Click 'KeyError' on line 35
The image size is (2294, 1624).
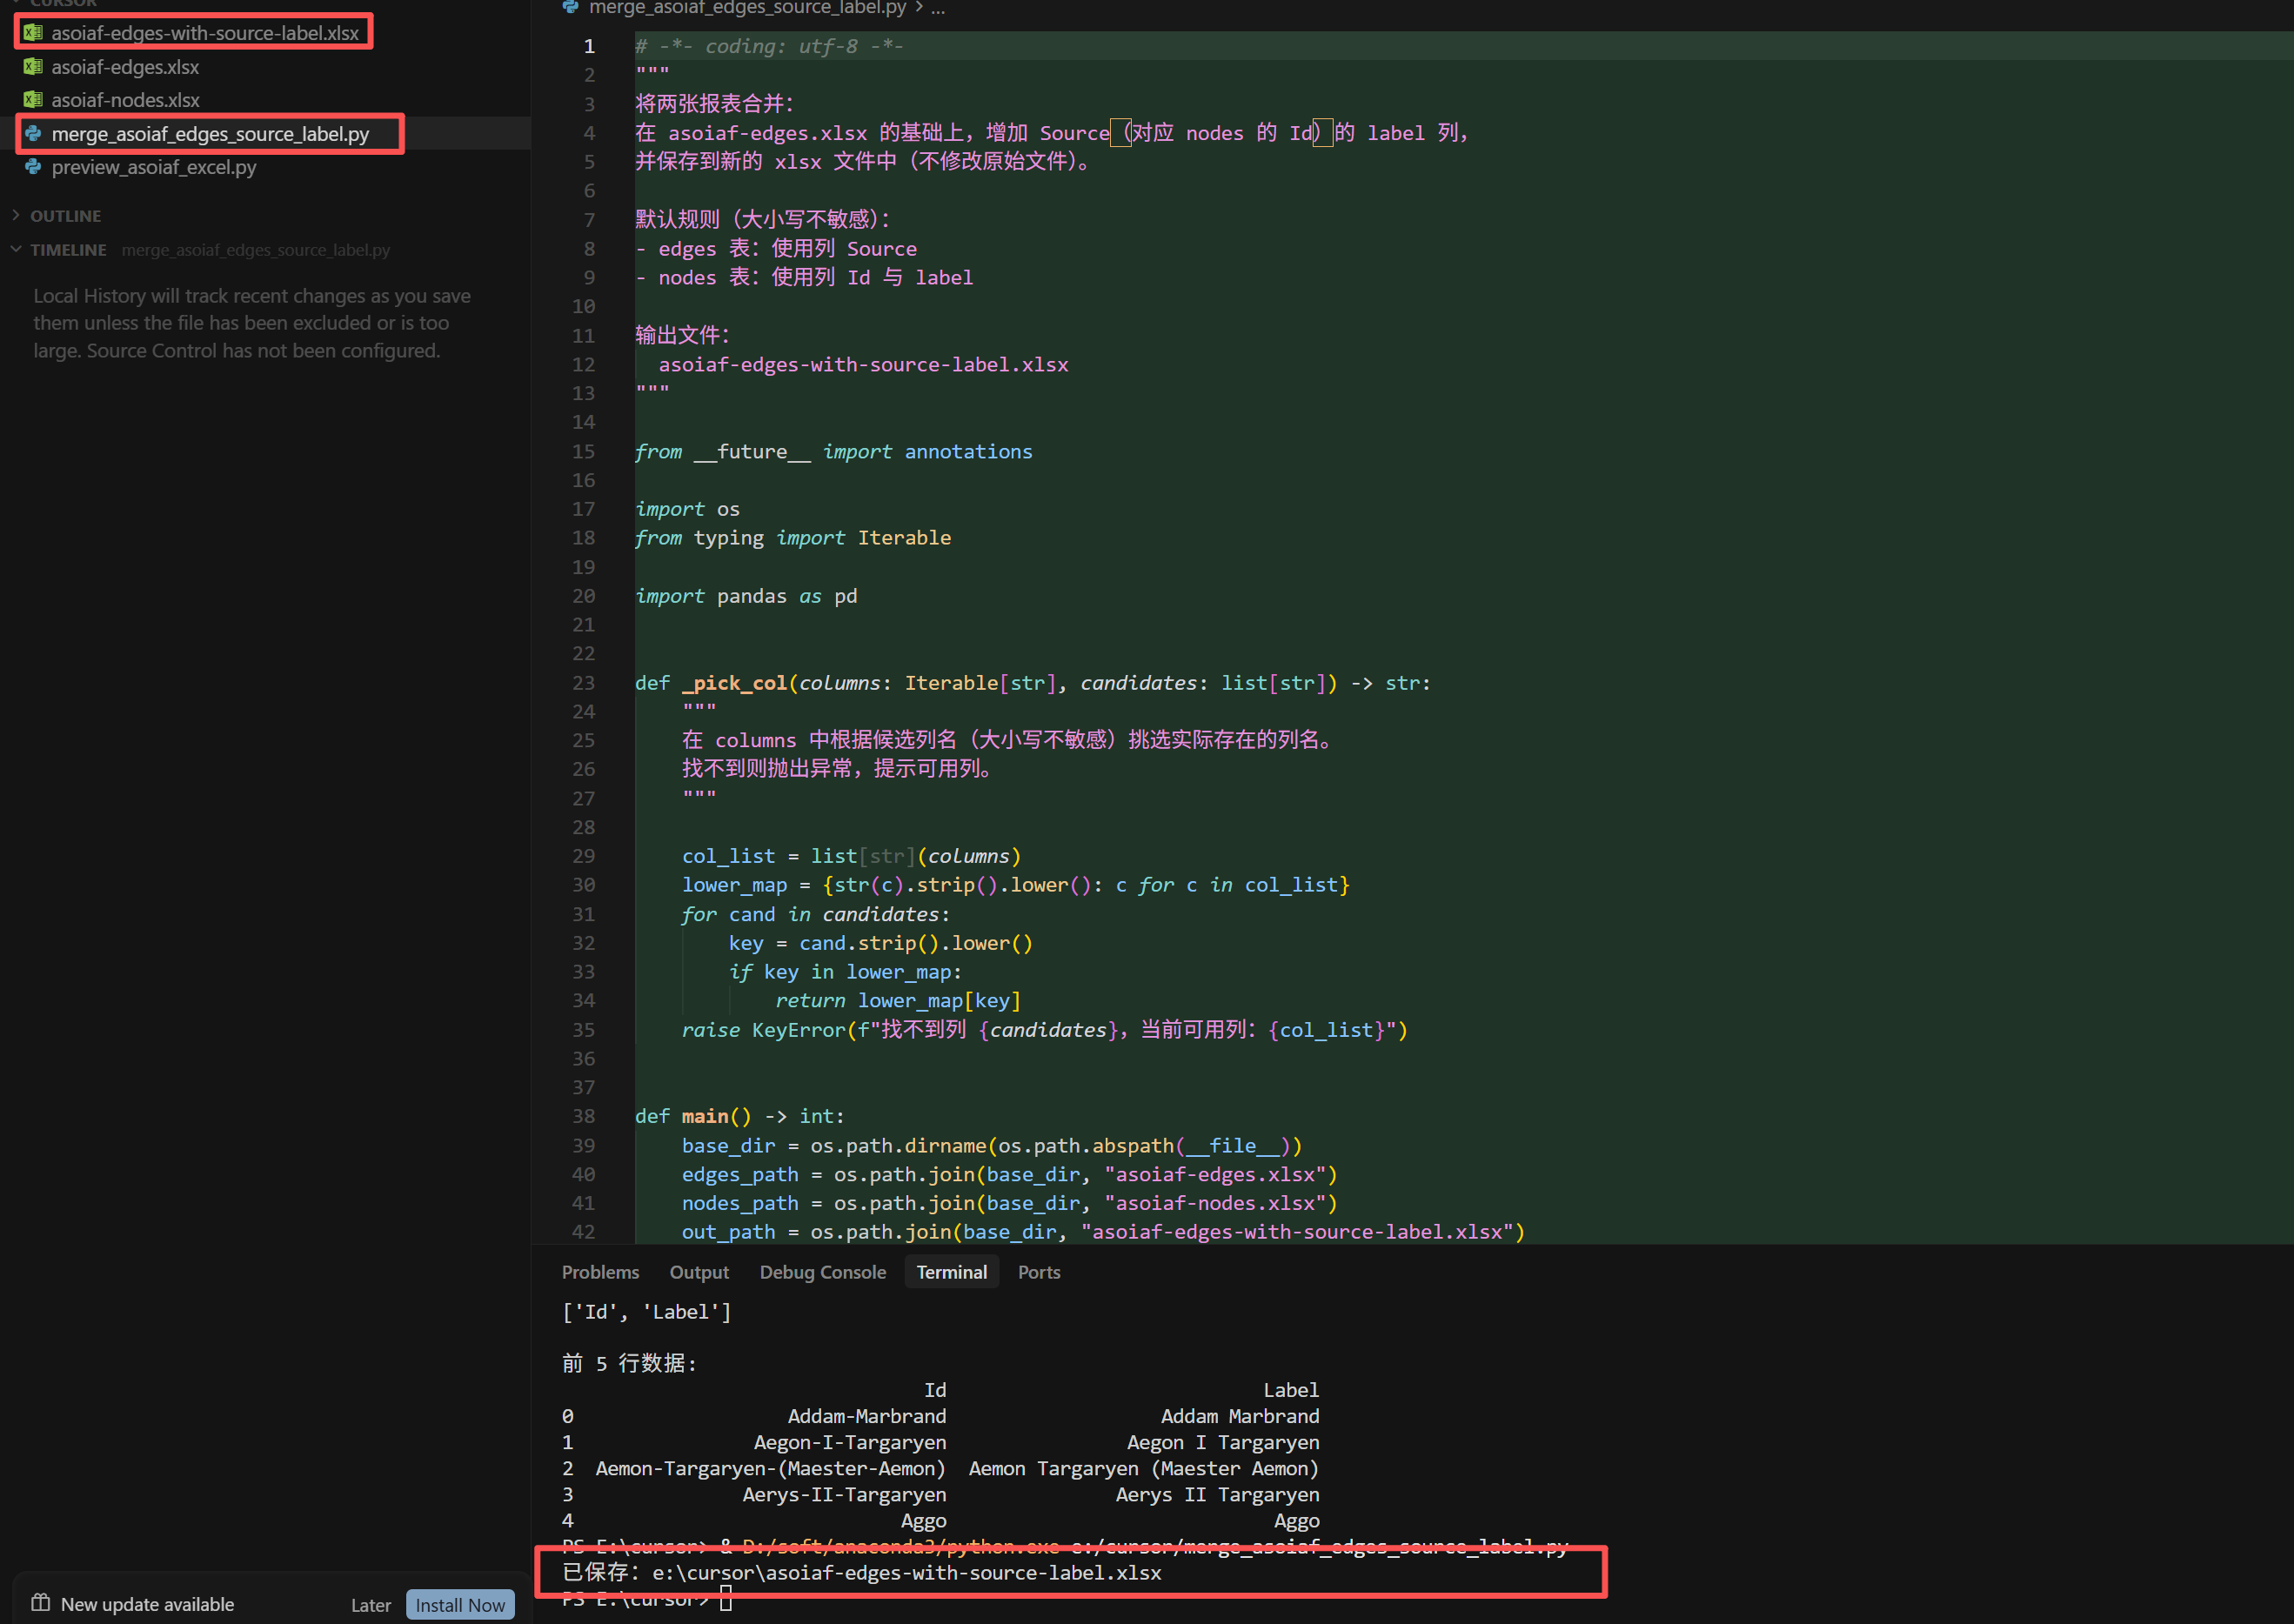coord(798,1030)
